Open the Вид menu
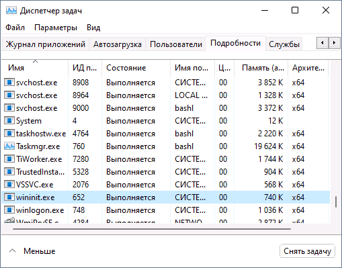Image resolution: width=342 pixels, height=268 pixels. click(93, 28)
